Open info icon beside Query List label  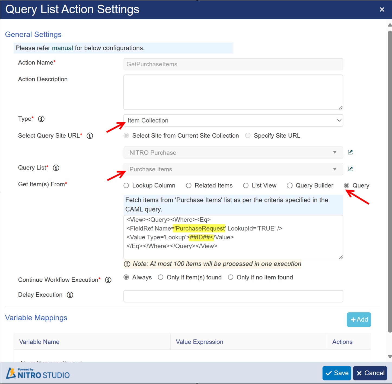tap(56, 168)
